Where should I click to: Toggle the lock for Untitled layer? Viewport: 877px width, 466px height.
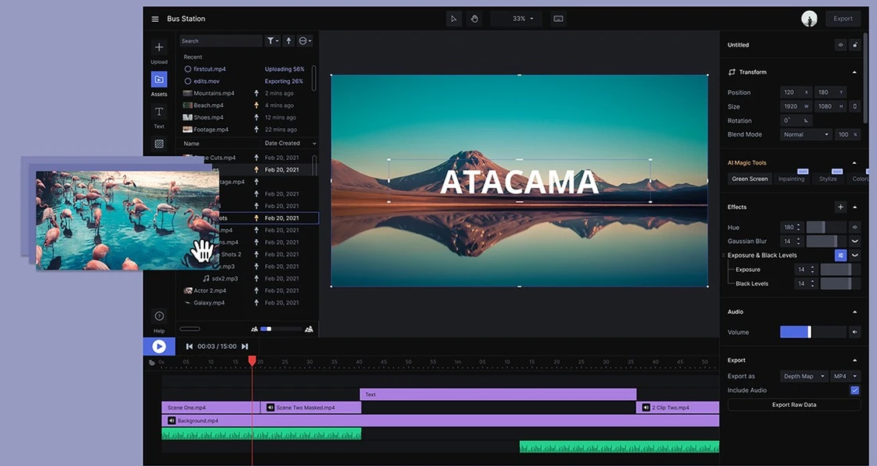click(854, 45)
